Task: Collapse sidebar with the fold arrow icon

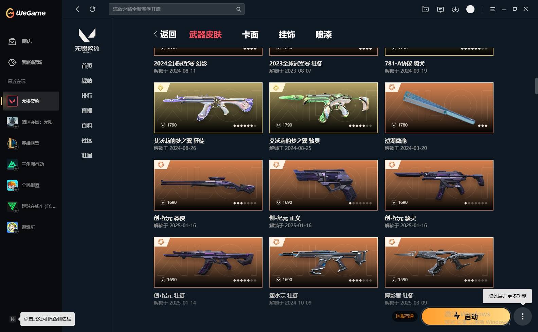Action: coord(13,319)
